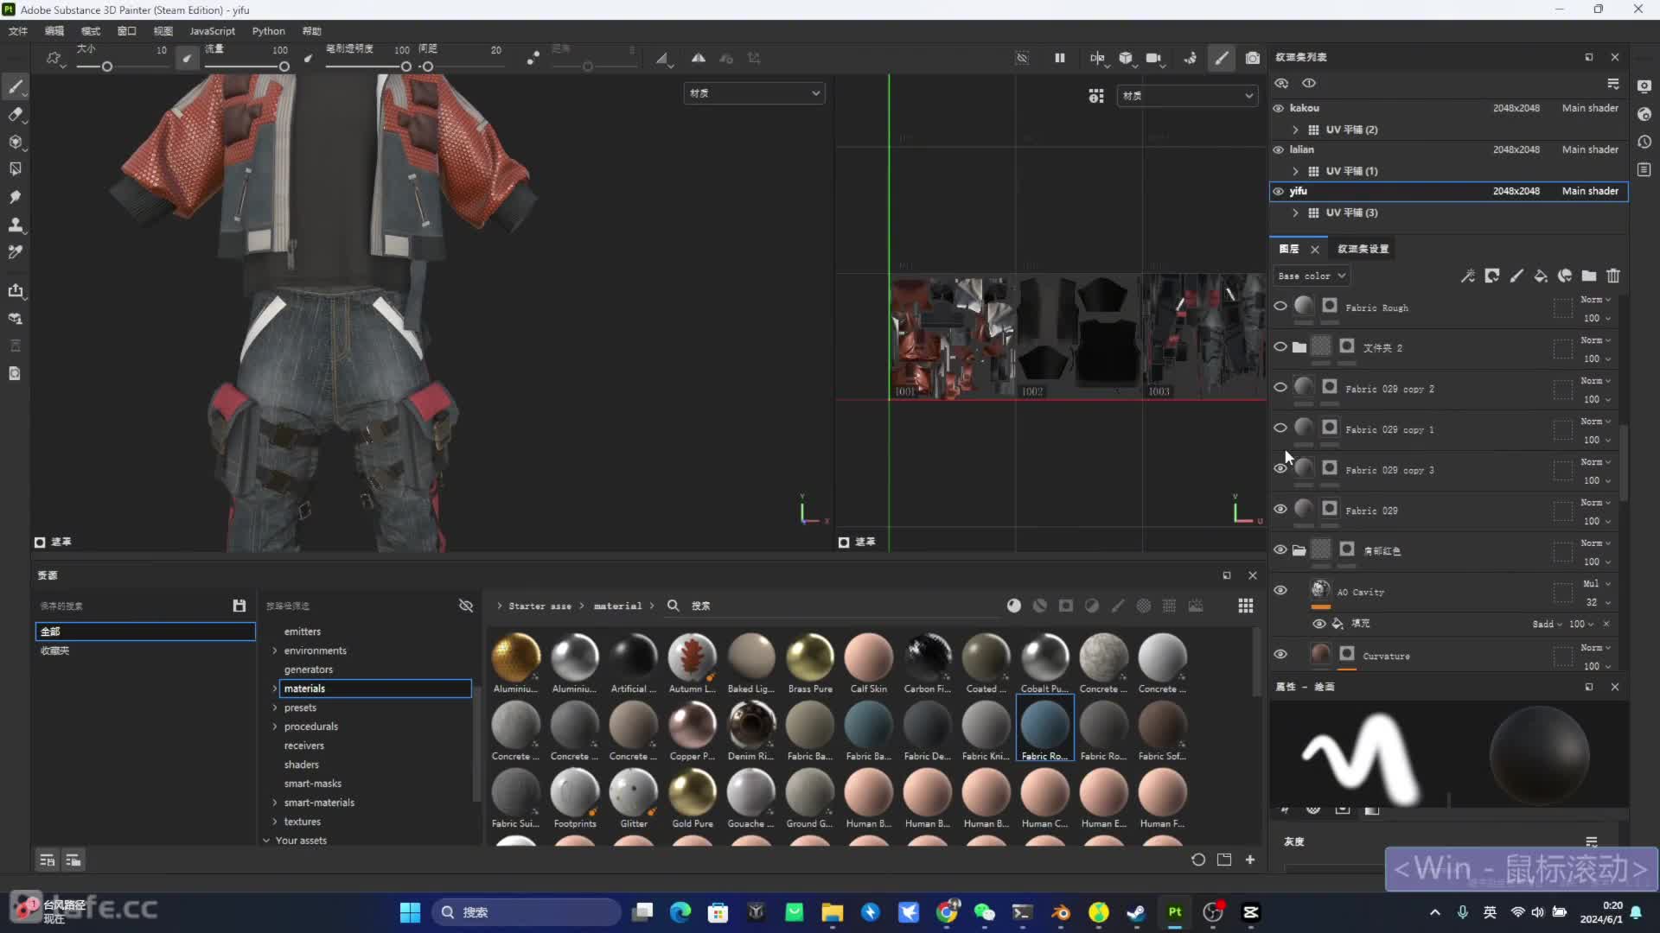1660x933 pixels.
Task: Add a mask via layers toolbar icon
Action: [x=1491, y=276]
